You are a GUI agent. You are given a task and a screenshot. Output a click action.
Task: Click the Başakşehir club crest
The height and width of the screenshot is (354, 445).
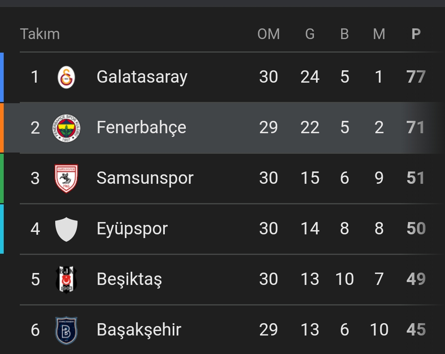(66, 330)
